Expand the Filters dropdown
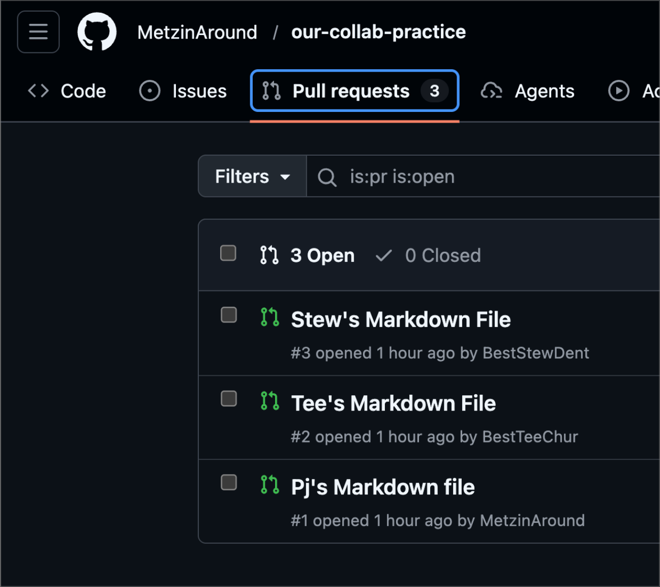Screen dimensions: 660x587 click(x=252, y=177)
